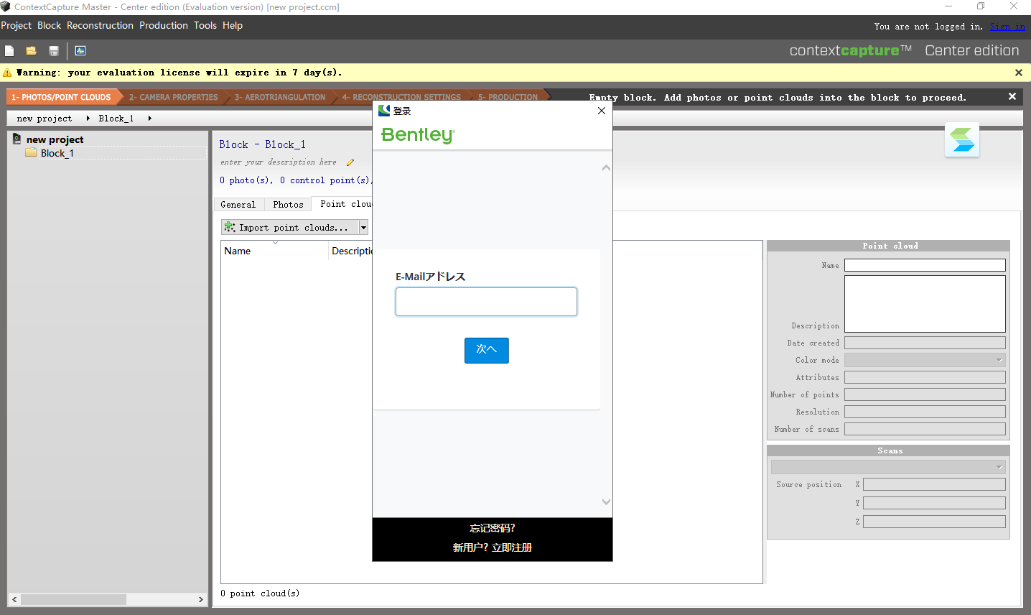Click the '新用户? 立即注册' register link
This screenshot has width=1031, height=615.
pyautogui.click(x=493, y=547)
